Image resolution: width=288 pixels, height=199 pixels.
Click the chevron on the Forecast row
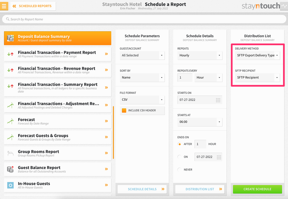(106, 121)
